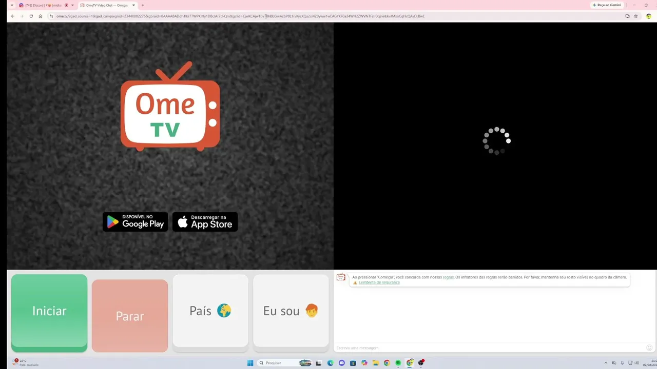Expand the hidden system tray icons chevron
Screen dimensions: 657x369
(x=605, y=363)
